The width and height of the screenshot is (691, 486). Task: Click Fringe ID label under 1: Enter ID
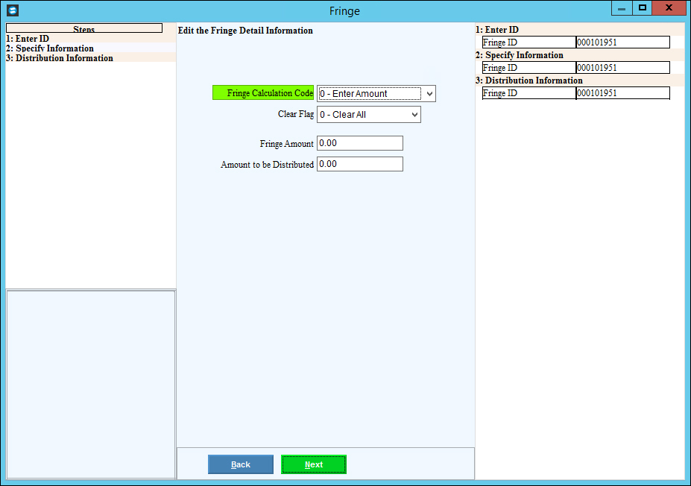(528, 42)
